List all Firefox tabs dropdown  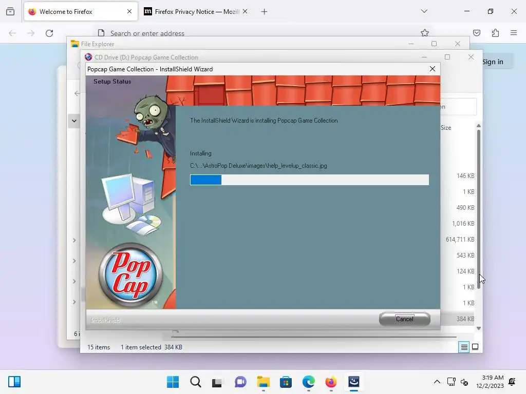click(424, 11)
